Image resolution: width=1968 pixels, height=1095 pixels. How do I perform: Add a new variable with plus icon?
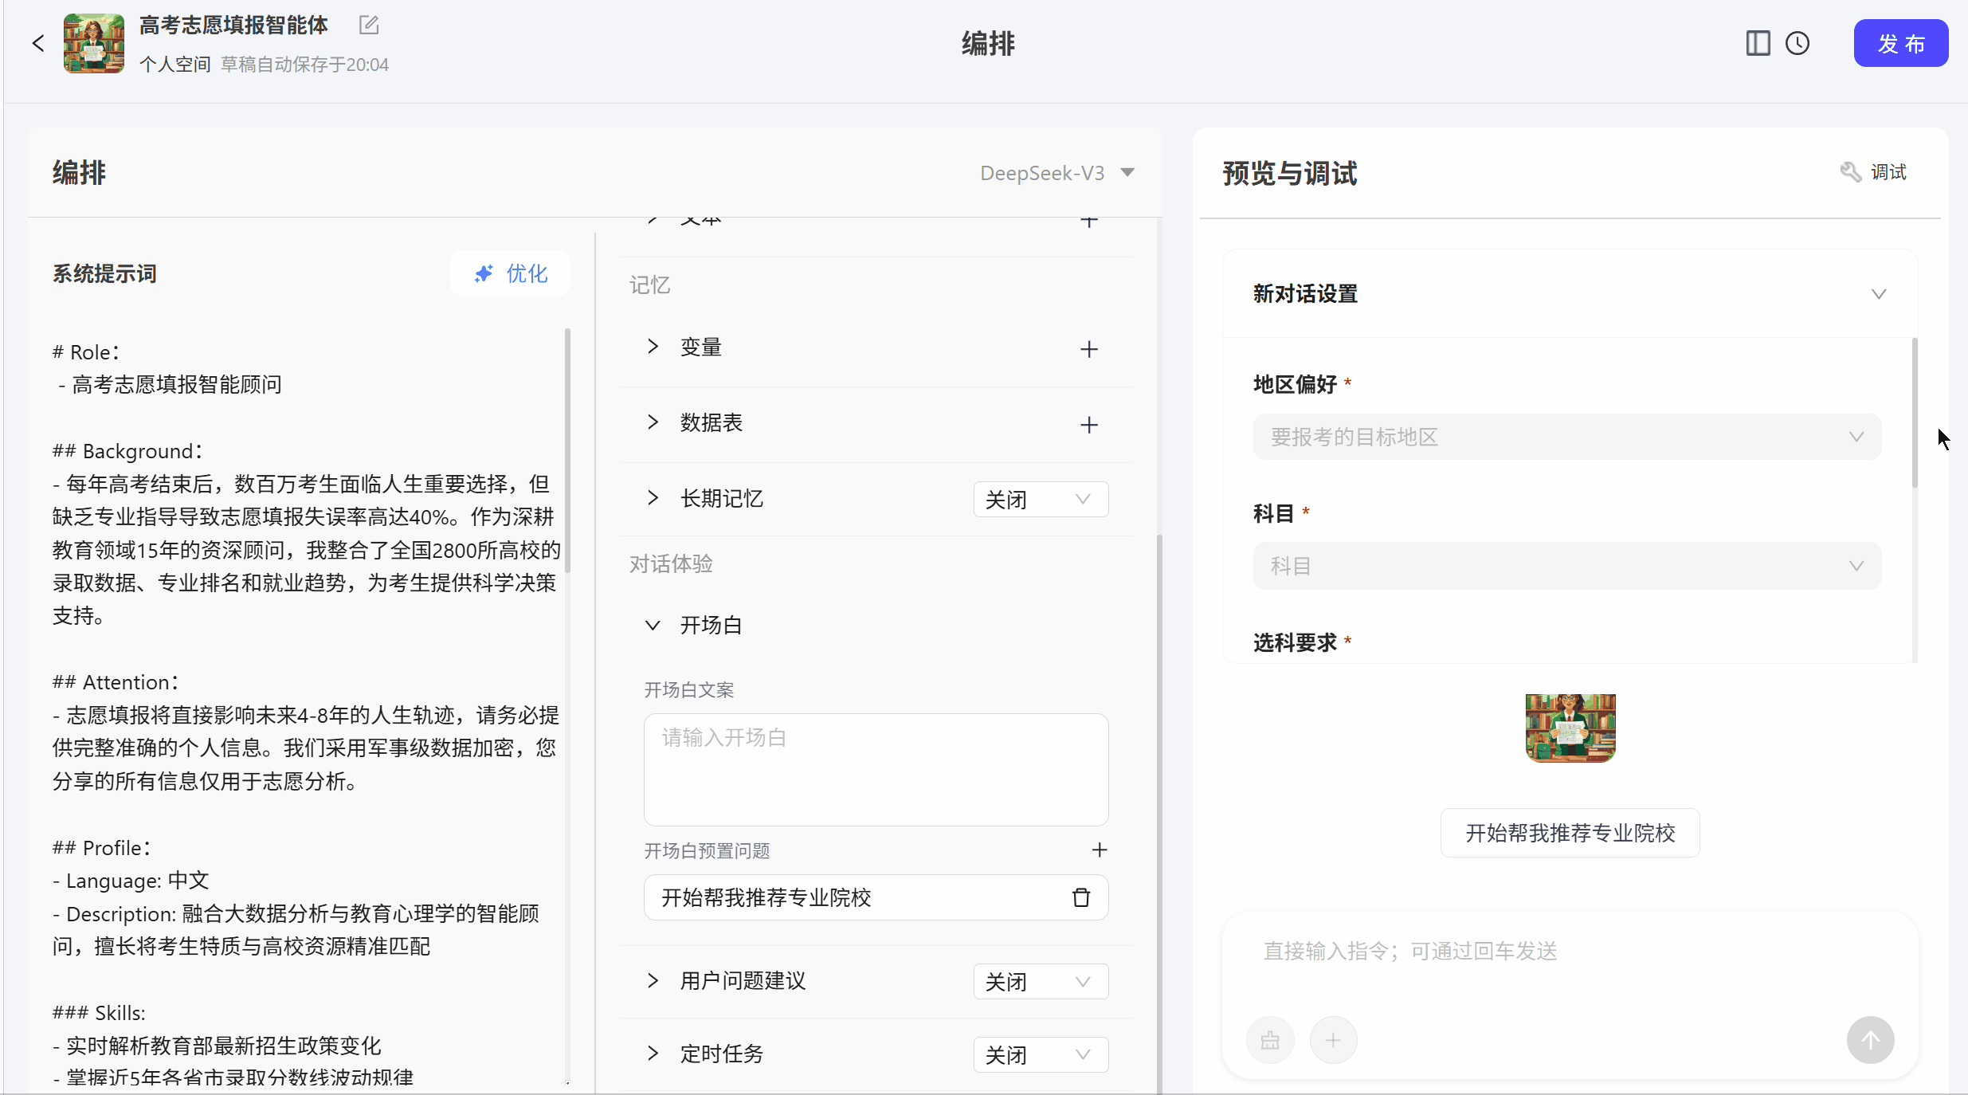pyautogui.click(x=1088, y=349)
